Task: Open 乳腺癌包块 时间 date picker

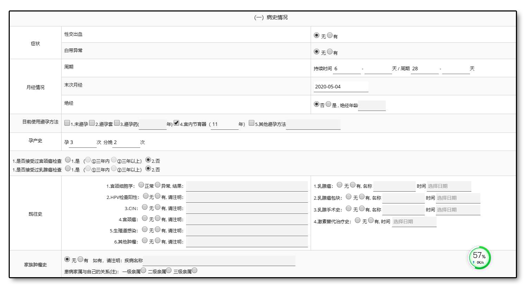Action: 458,198
